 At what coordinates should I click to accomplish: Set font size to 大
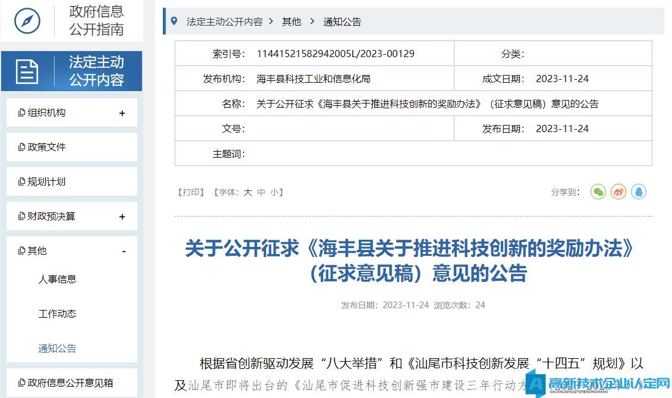(x=248, y=192)
